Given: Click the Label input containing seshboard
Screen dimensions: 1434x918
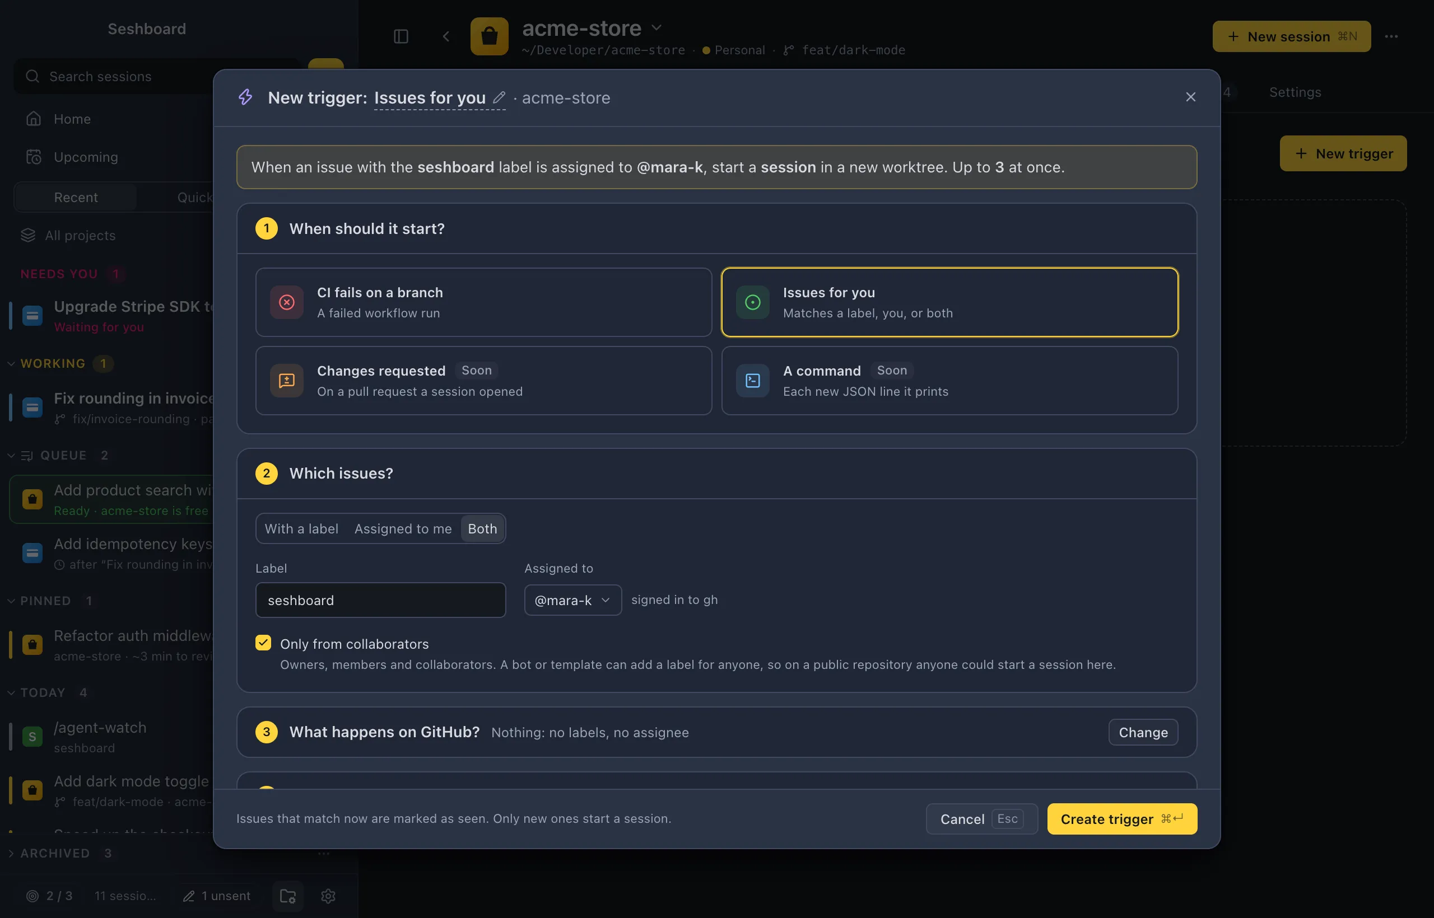Looking at the screenshot, I should click(x=380, y=599).
